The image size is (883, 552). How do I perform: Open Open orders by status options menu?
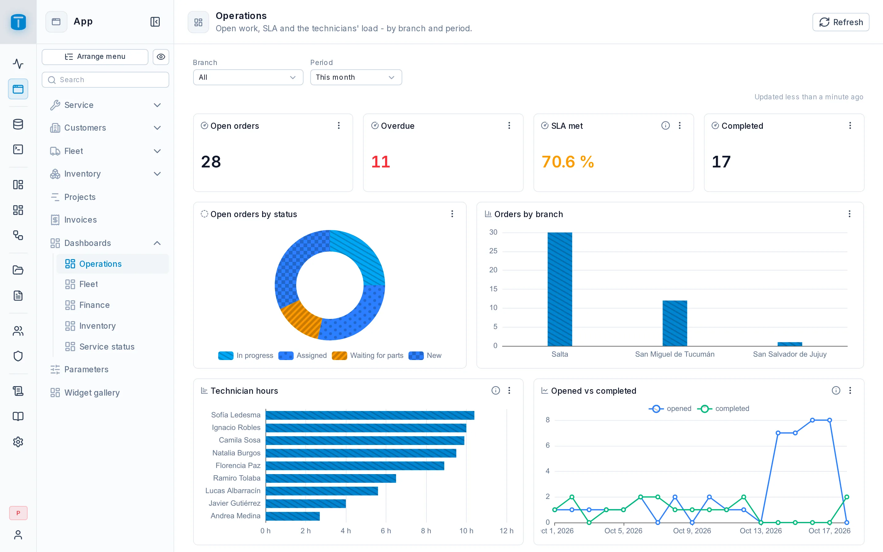pyautogui.click(x=452, y=214)
